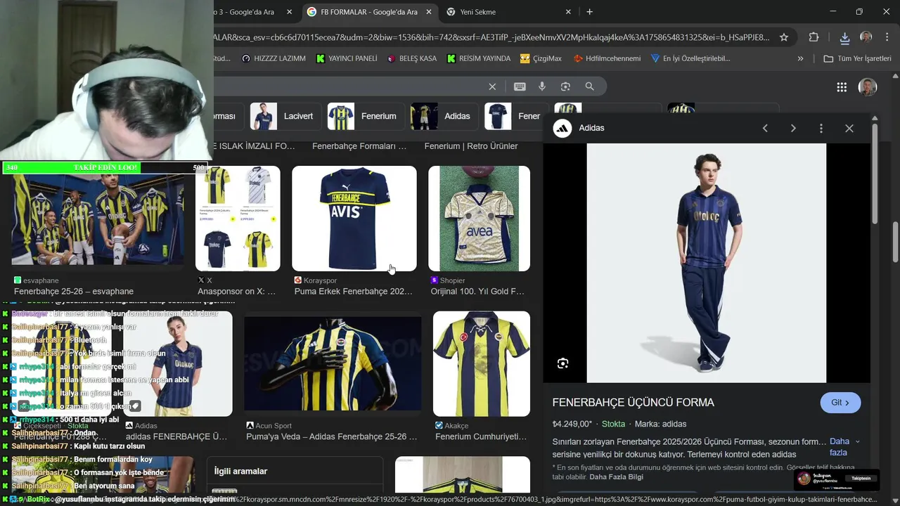Click the TAKİP EDİN LOO follower goal bar
The image size is (900, 506).
[106, 167]
